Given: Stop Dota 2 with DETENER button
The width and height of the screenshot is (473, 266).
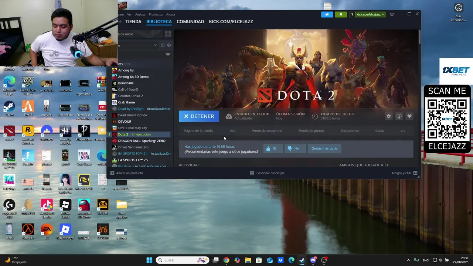Looking at the screenshot, I should pos(199,116).
